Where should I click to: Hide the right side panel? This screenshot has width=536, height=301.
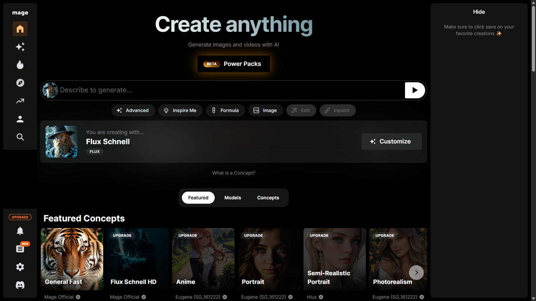click(x=479, y=12)
